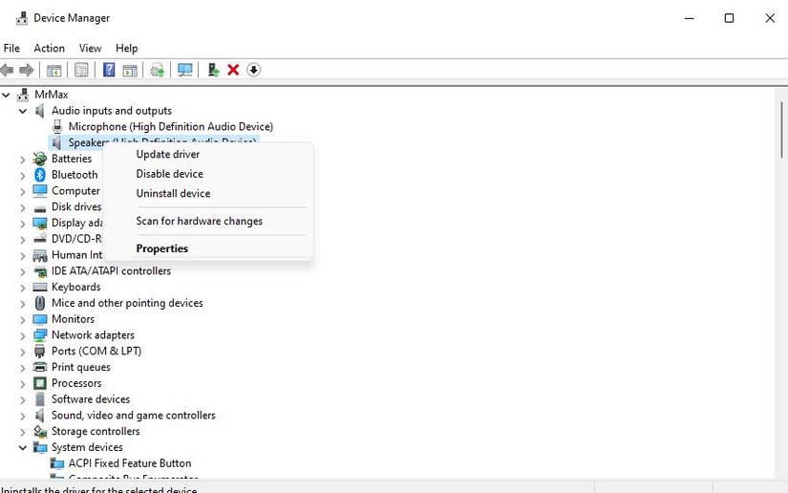The width and height of the screenshot is (788, 493).
Task: Click the Batteries category icon
Action: point(40,159)
